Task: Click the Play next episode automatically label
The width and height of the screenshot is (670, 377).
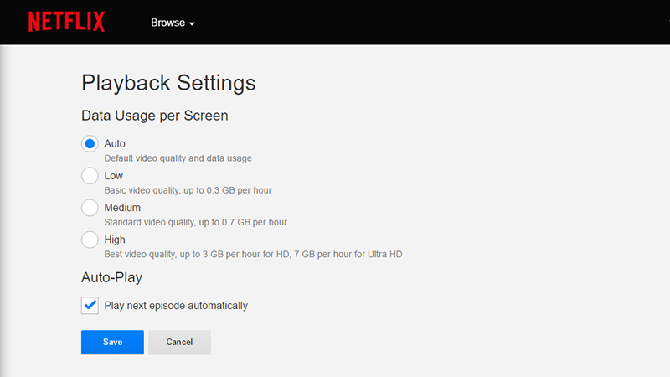Action: [176, 306]
